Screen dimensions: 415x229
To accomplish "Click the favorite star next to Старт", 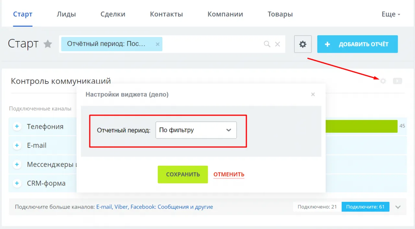I will tap(48, 44).
